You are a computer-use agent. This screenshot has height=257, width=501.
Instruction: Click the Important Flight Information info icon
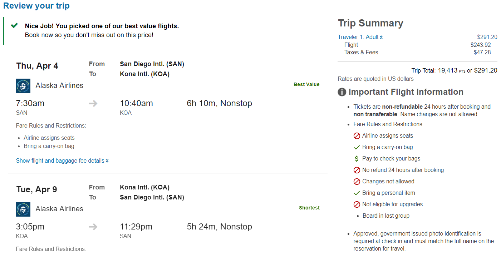342,92
